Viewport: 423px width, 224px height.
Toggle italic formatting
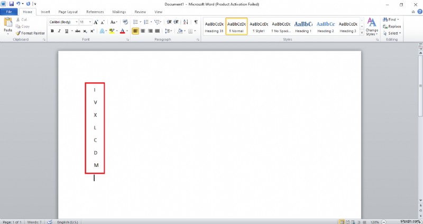click(x=59, y=31)
